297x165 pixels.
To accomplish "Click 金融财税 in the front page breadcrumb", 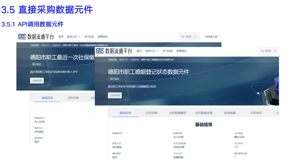I will pos(134,60).
